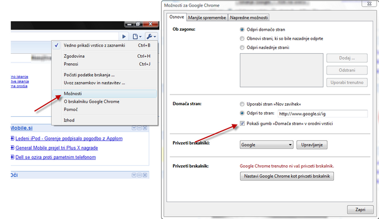Viewport: 379px width, 219px height.
Task: Maximize the Chrome browser window
Action: click(x=138, y=24)
